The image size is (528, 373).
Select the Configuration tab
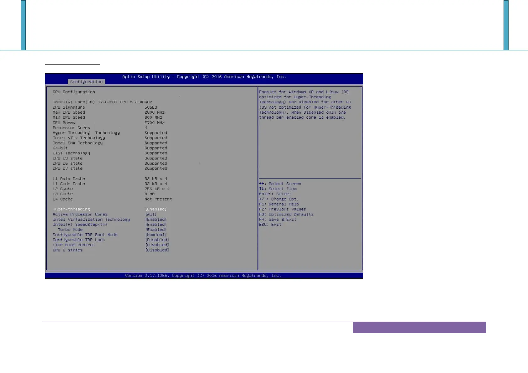pos(86,82)
